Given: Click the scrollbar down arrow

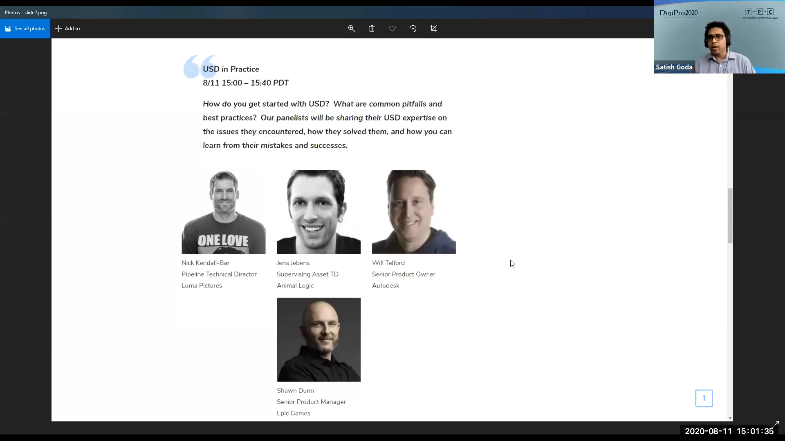Looking at the screenshot, I should (x=730, y=418).
